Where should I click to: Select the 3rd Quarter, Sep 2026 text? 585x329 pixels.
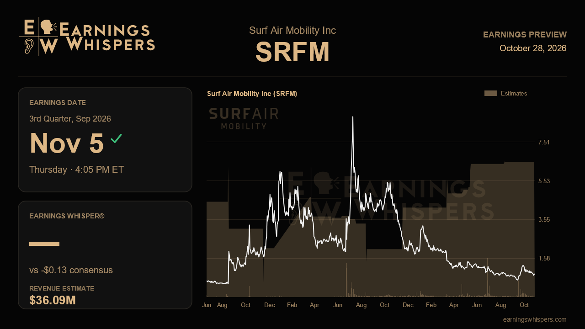point(70,119)
